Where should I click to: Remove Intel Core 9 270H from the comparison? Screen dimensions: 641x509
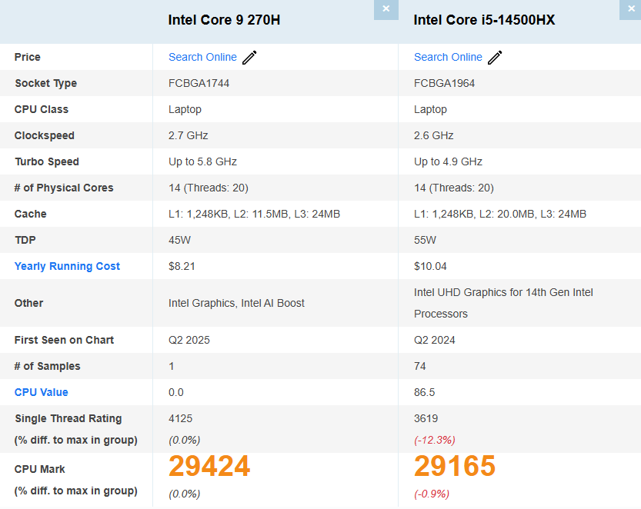(x=386, y=10)
